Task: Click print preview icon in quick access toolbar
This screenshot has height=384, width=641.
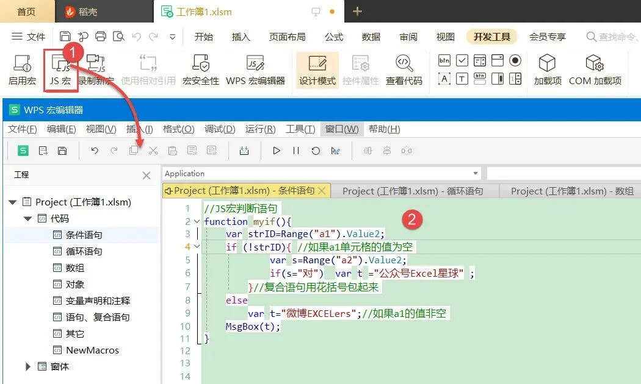Action: (118, 37)
